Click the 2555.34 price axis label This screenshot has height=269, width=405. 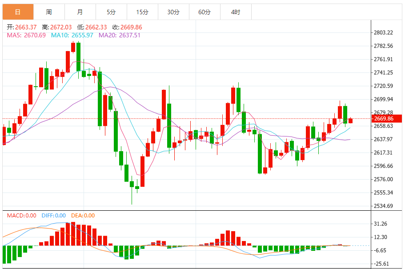coord(383,193)
